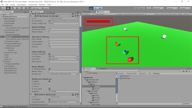The height and width of the screenshot is (108, 192).
Task: Open object picker for AI Controller
Action: (78, 21)
